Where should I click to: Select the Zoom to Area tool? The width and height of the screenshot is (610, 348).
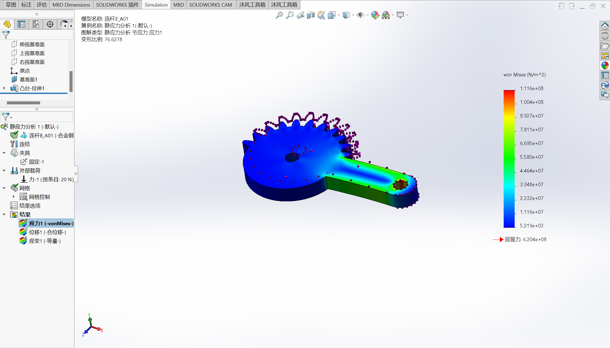click(290, 15)
